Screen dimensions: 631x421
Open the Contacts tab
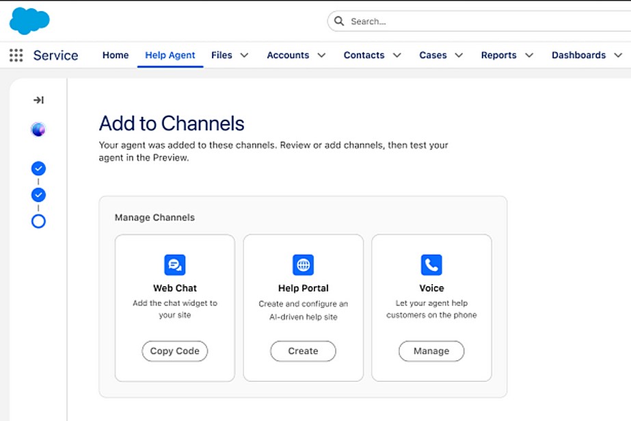pyautogui.click(x=364, y=55)
